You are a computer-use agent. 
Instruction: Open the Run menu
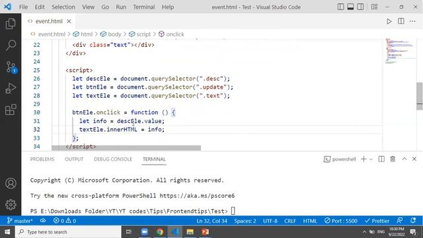[121, 7]
